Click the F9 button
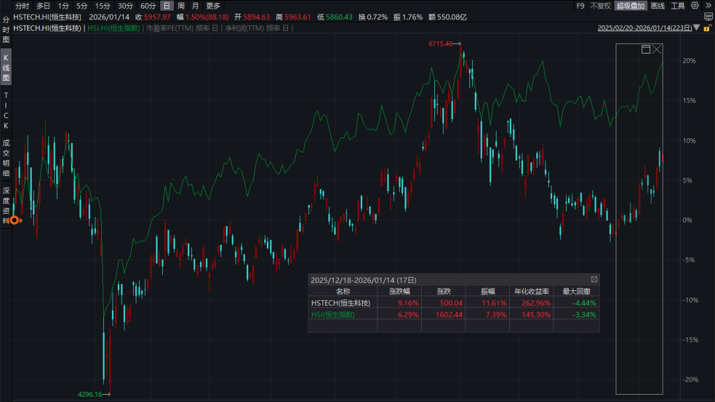 tap(580, 6)
